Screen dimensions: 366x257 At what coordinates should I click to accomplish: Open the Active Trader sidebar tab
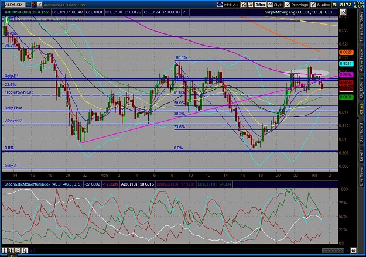click(x=361, y=60)
